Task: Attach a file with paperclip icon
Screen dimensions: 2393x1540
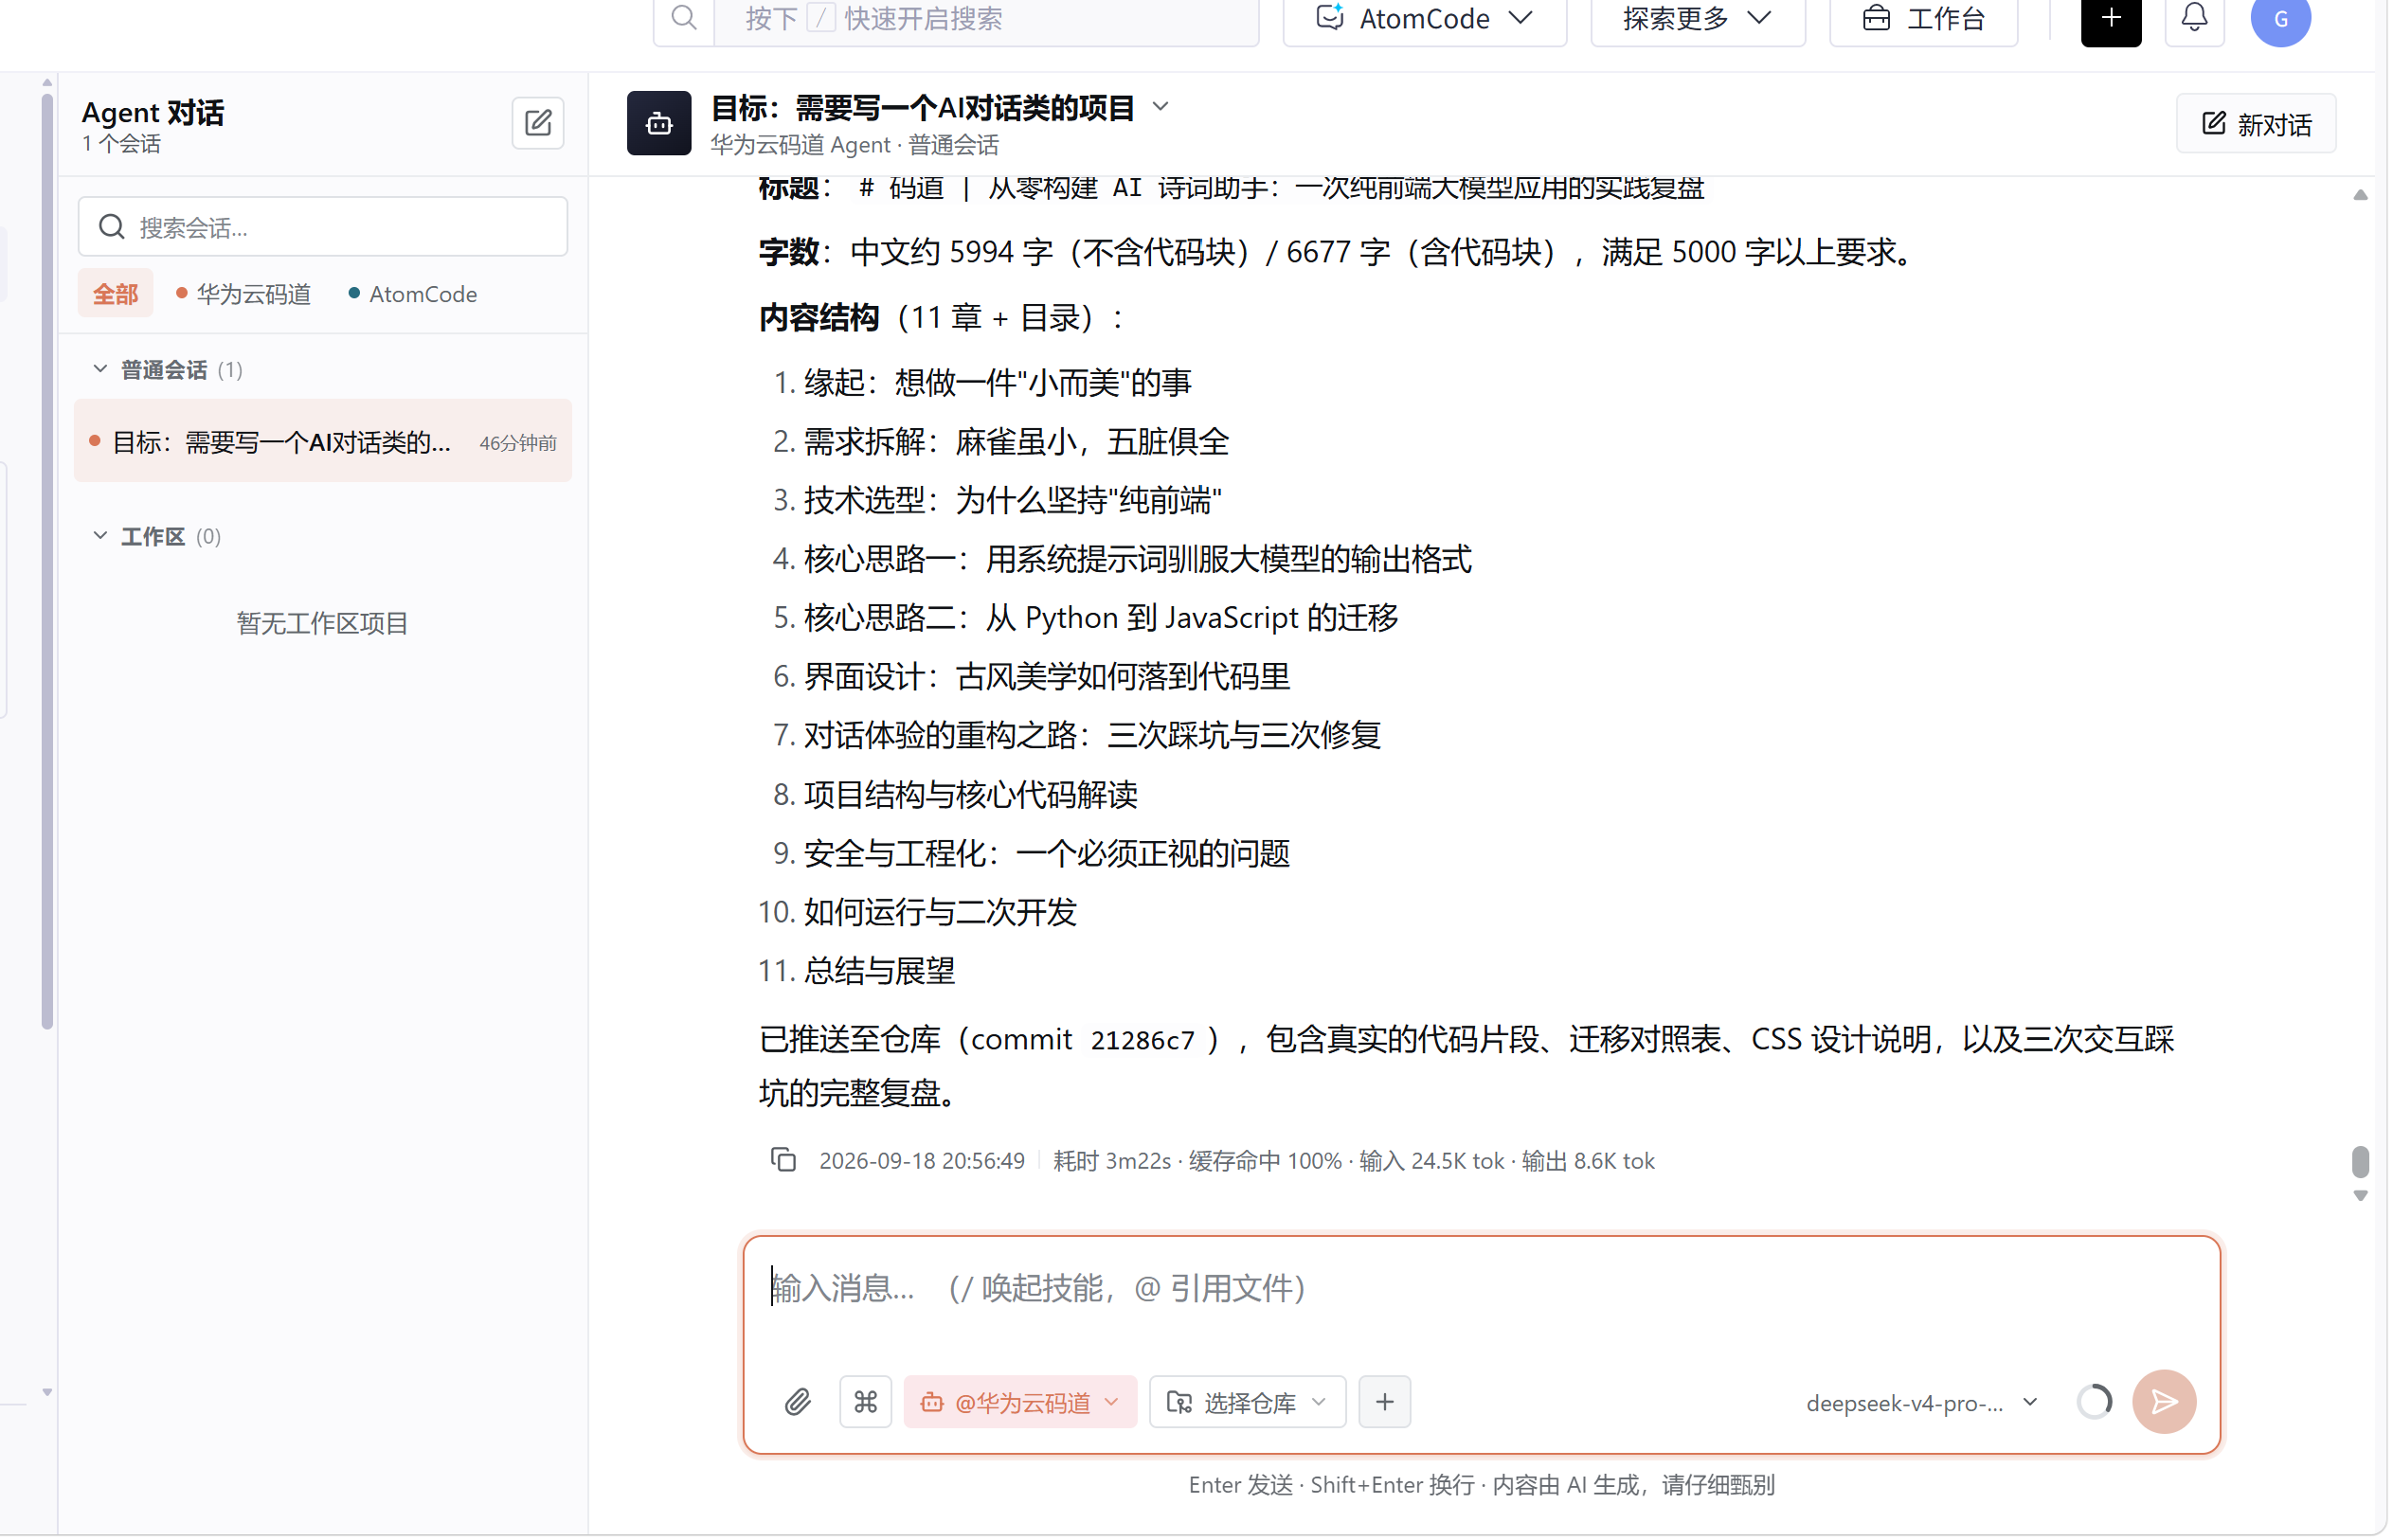Action: 799,1404
